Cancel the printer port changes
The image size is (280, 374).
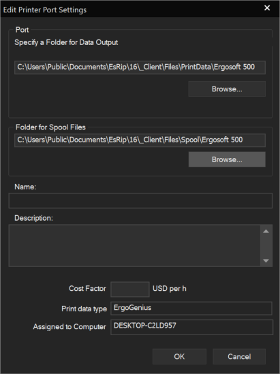pyautogui.click(x=239, y=356)
